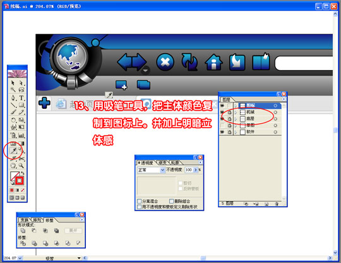This screenshot has height=263, width=341.
Task: Hide the 机械 layer via eye icon
Action: [x=222, y=112]
